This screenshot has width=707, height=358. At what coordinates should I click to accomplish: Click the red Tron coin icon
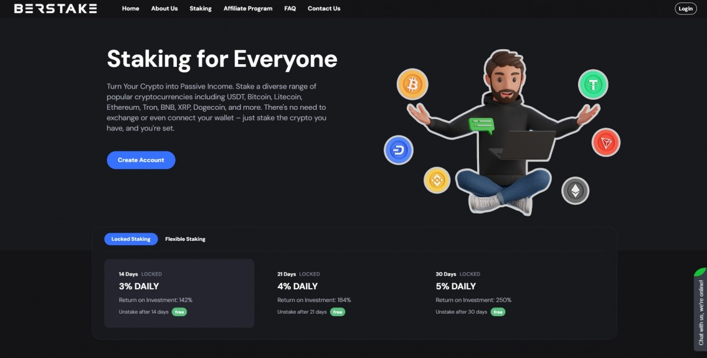(605, 143)
